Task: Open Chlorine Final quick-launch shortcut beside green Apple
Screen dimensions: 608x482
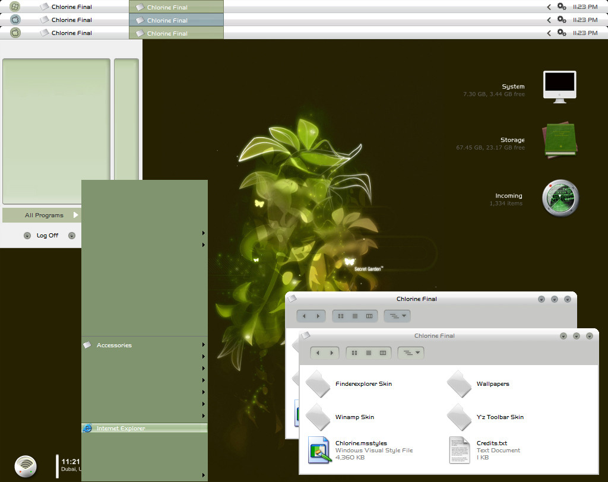Action: [66, 33]
